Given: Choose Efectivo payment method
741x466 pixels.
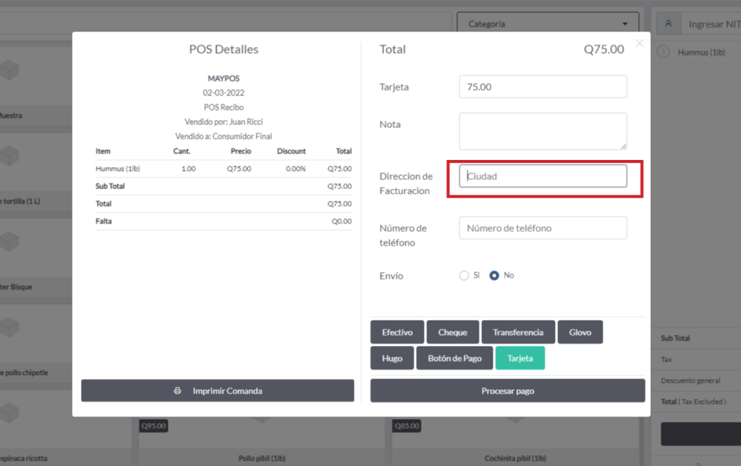Looking at the screenshot, I should (x=397, y=332).
